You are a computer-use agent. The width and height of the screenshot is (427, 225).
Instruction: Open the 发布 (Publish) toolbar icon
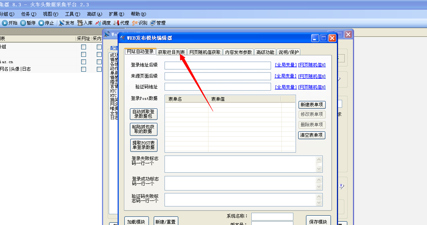62,23
